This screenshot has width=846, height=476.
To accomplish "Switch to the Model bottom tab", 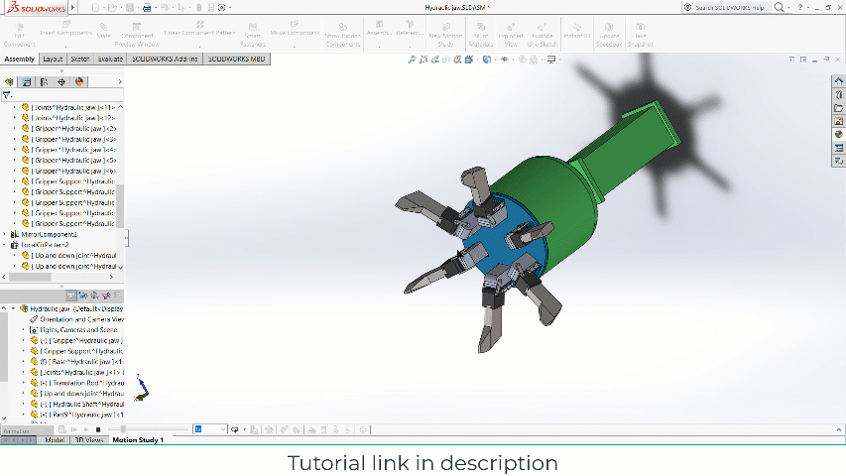I will [x=55, y=440].
